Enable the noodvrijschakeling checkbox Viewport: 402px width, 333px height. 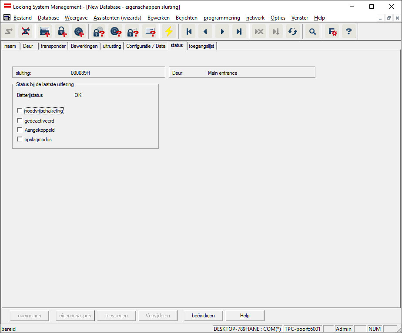tap(20, 111)
